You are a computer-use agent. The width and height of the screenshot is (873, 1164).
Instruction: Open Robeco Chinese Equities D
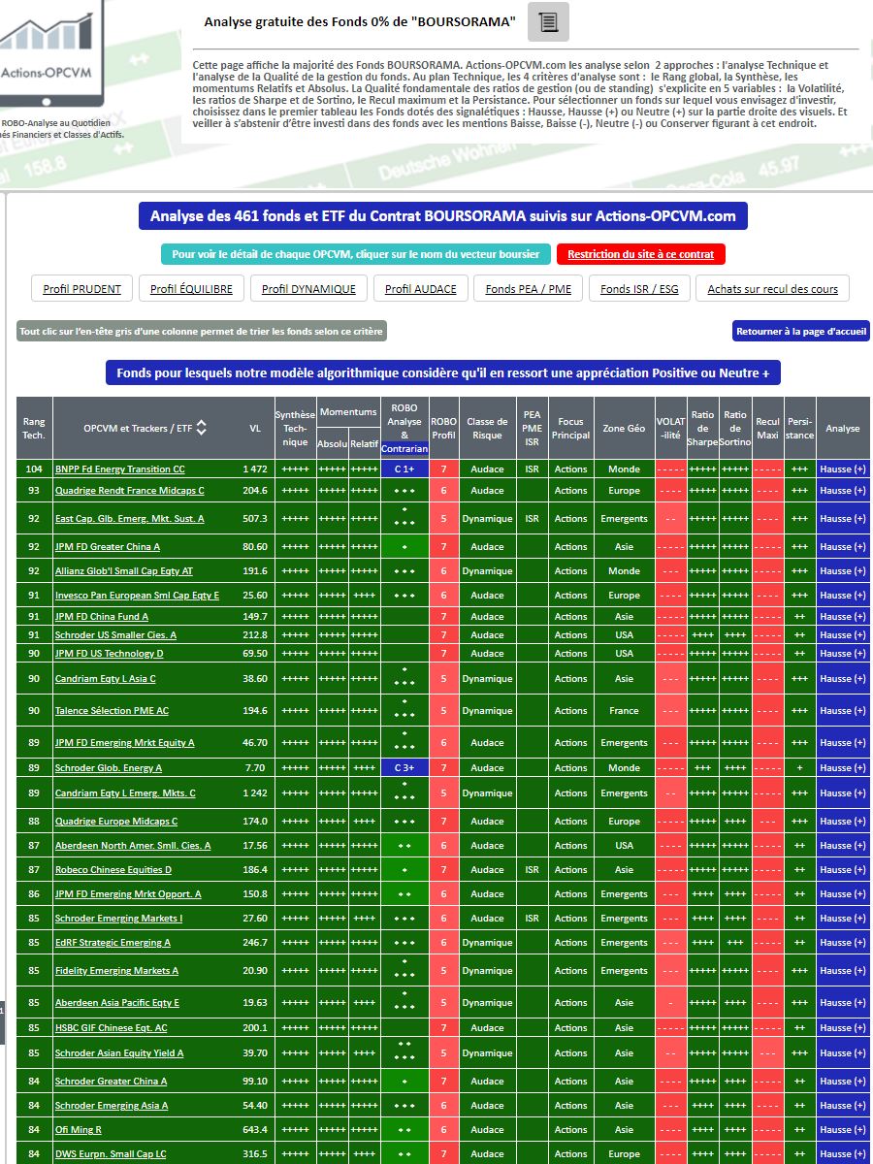pos(113,870)
